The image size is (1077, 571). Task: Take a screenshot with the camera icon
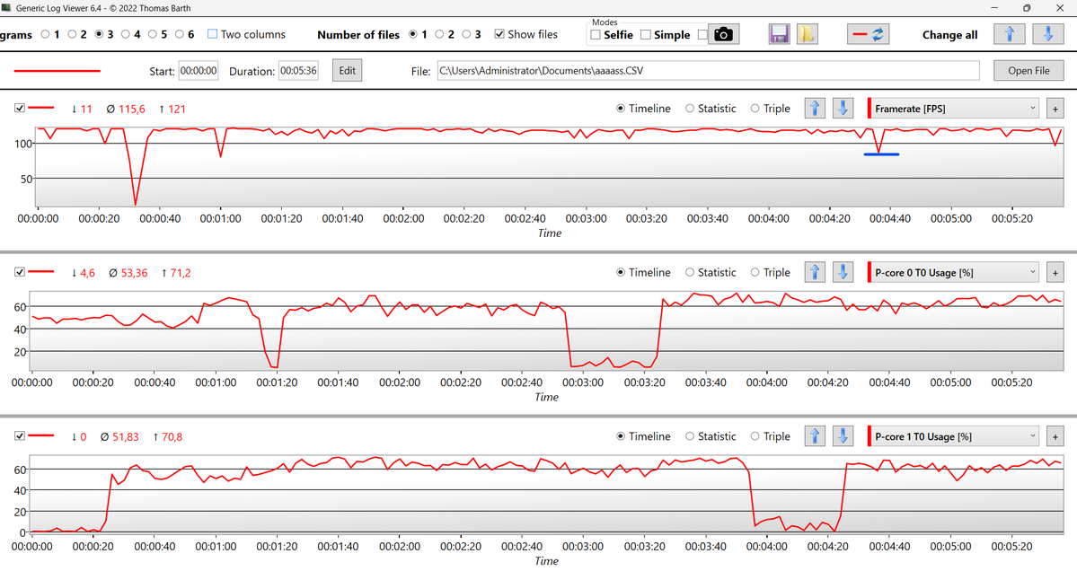[x=723, y=34]
